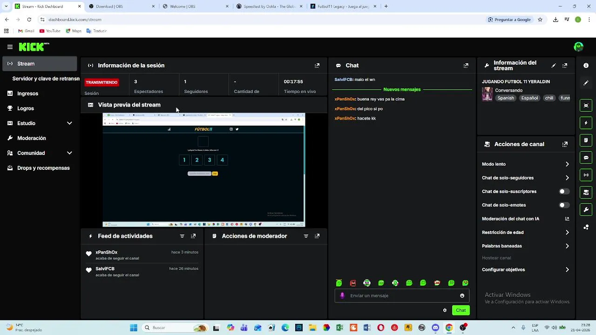Filter the Acciones de moderador list

point(306,236)
